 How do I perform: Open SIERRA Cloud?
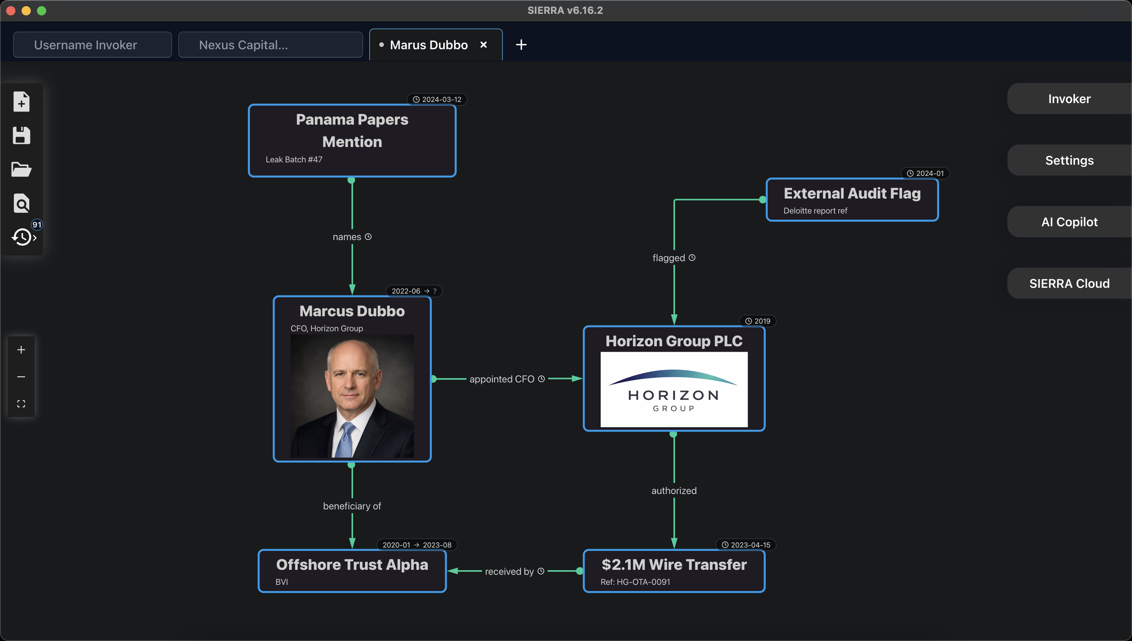(1069, 283)
